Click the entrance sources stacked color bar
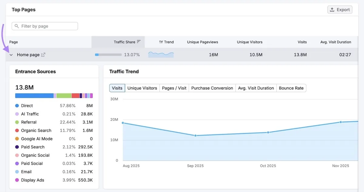The height and width of the screenshot is (192, 364). coord(54,96)
